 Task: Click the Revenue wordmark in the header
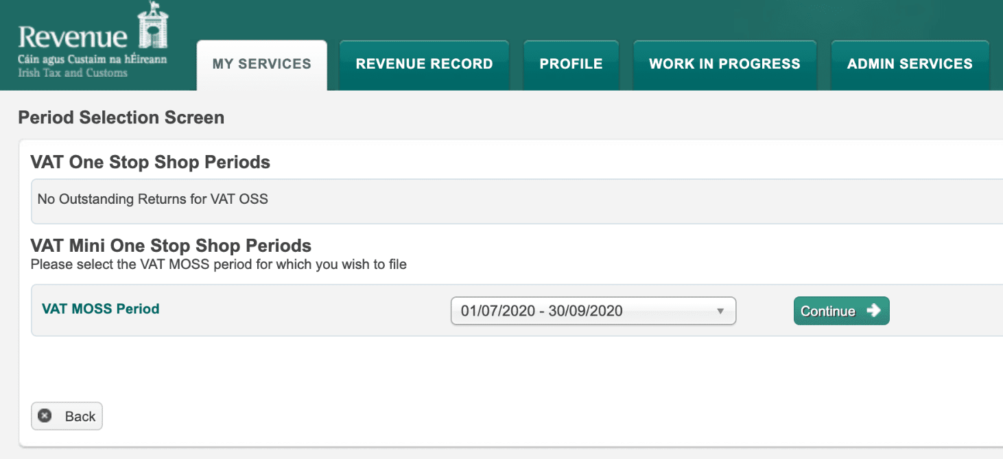pyautogui.click(x=73, y=37)
